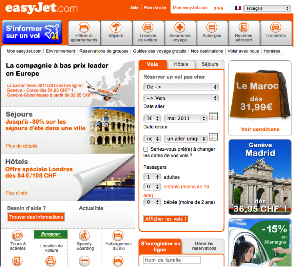Open the Speedy Boarding icon
Image resolution: width=294 pixels, height=267 pixels.
point(84,236)
